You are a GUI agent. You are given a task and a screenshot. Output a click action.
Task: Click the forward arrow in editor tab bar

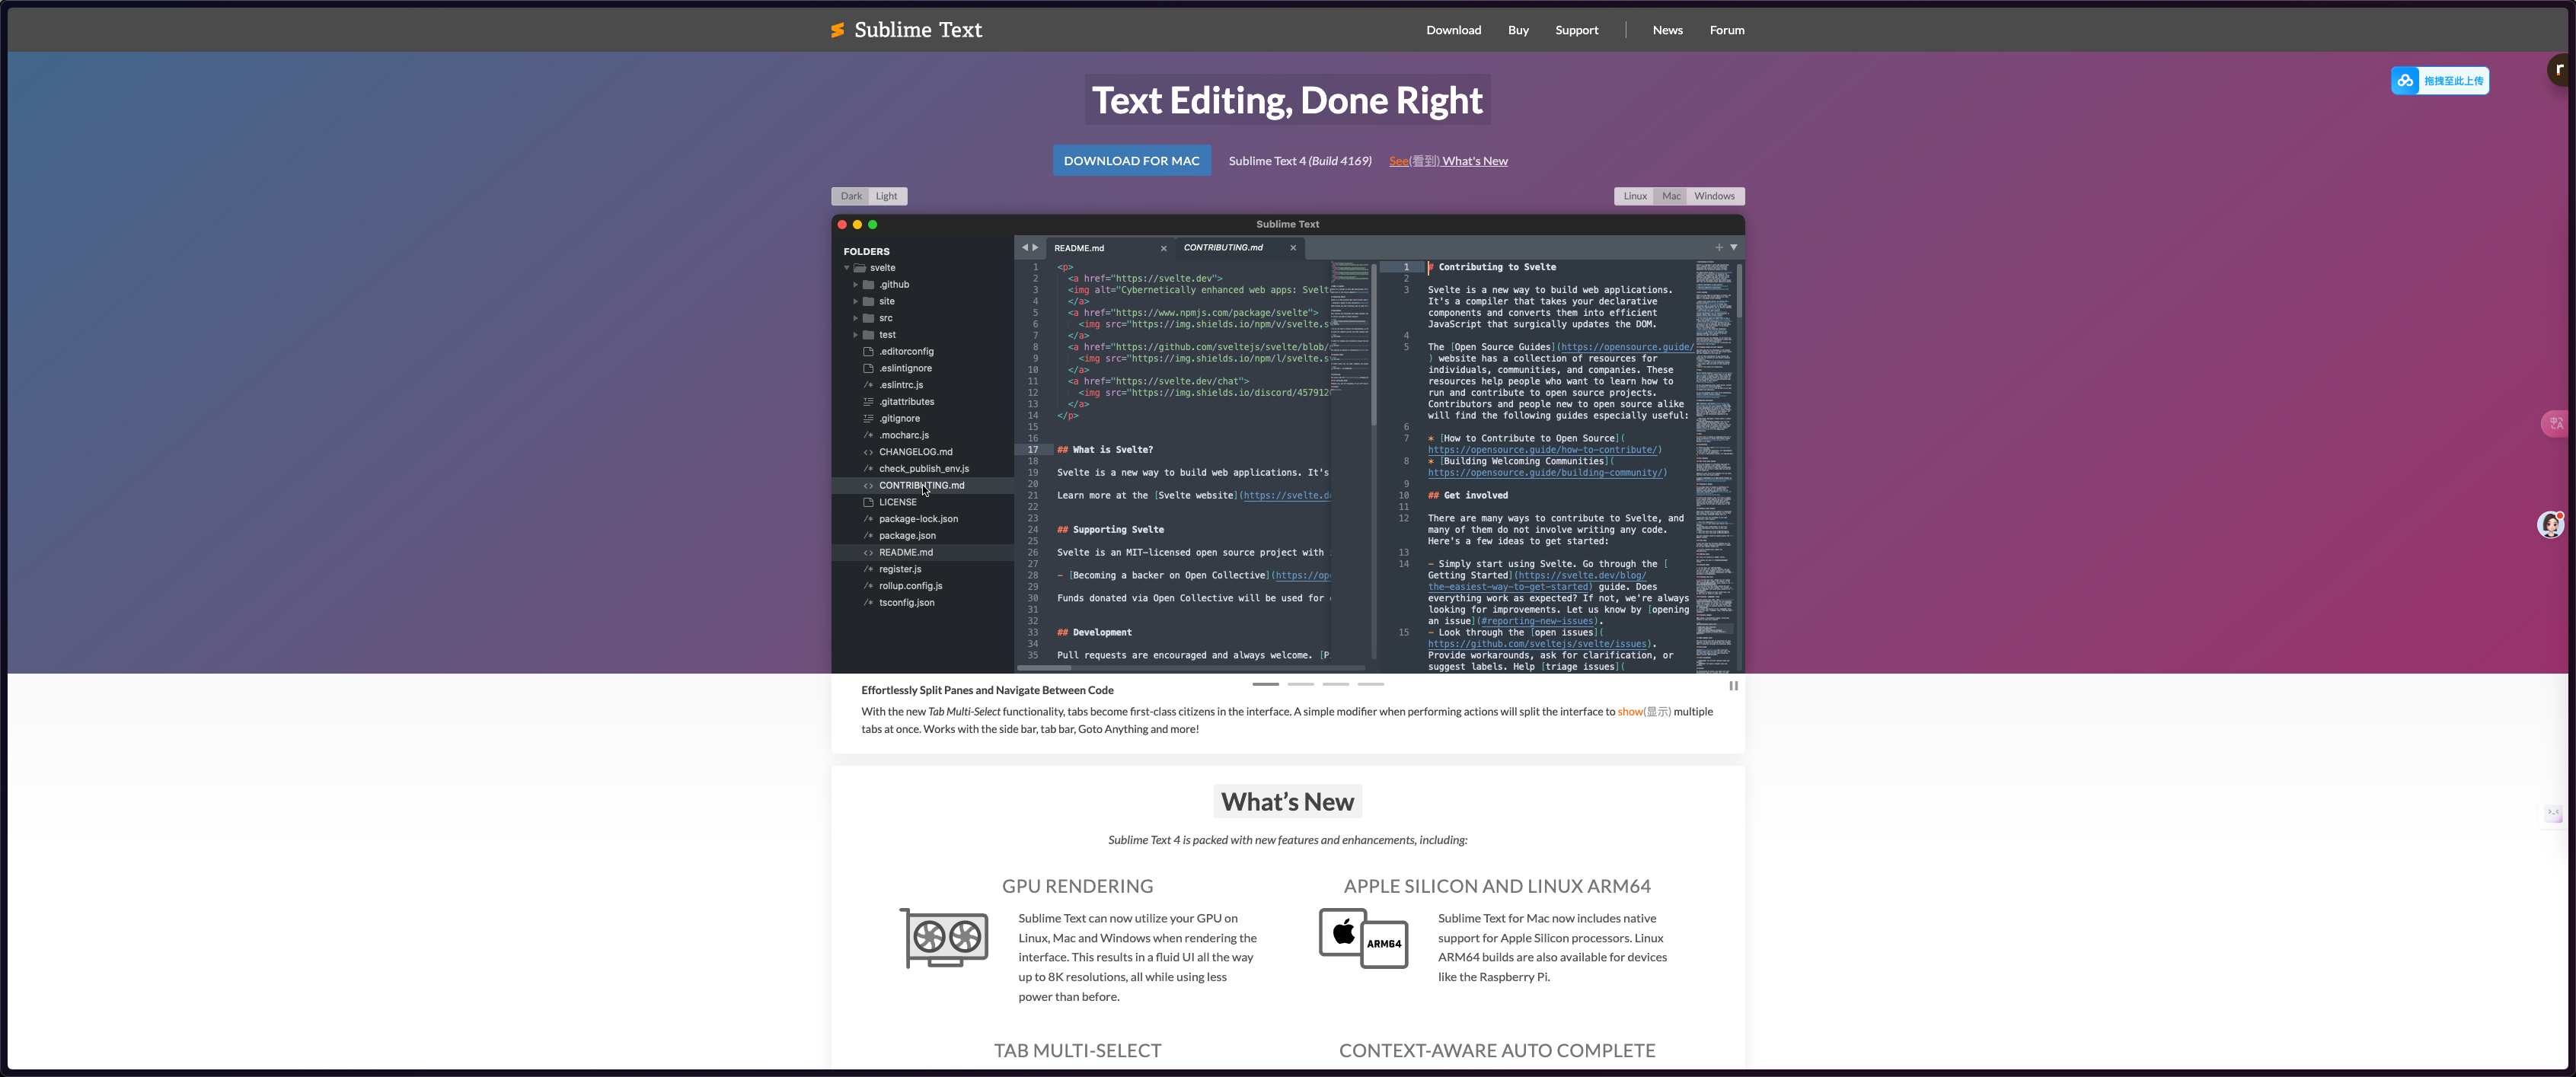[1035, 247]
